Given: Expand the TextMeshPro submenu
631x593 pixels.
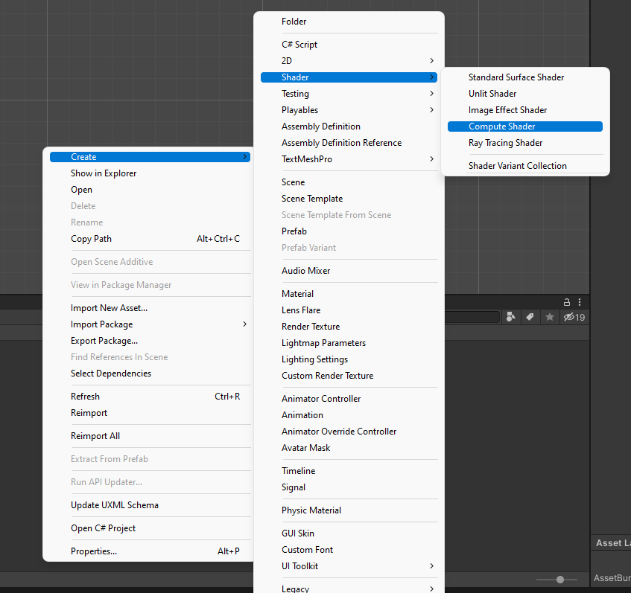Looking at the screenshot, I should (349, 159).
